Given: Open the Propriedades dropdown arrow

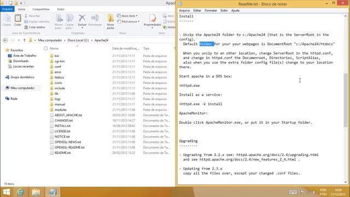Looking at the screenshot, I should point(153,28).
